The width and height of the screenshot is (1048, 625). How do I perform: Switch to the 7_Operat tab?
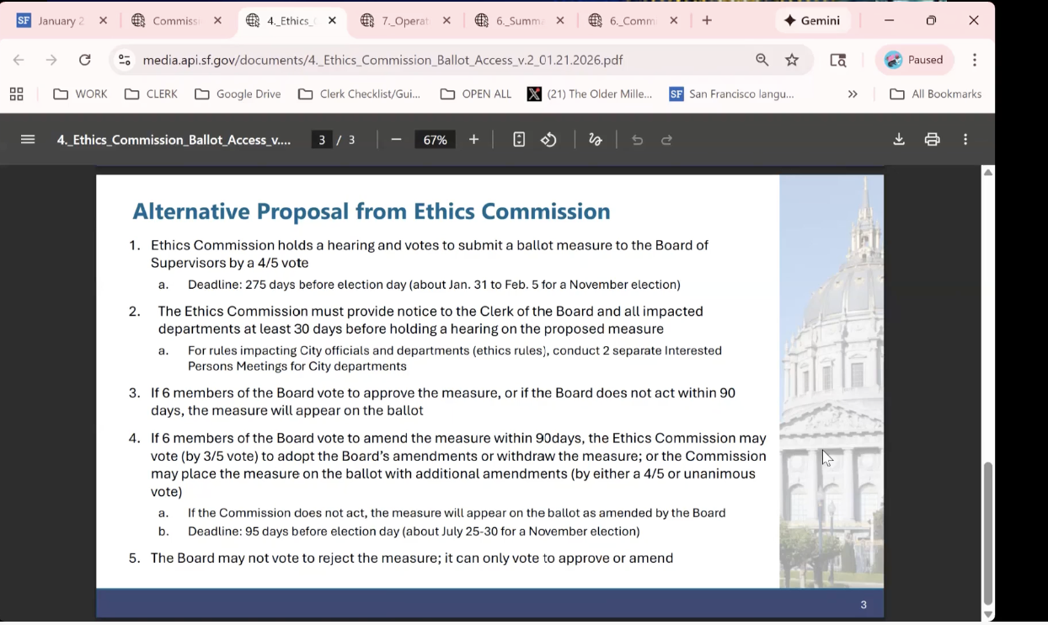coord(405,21)
